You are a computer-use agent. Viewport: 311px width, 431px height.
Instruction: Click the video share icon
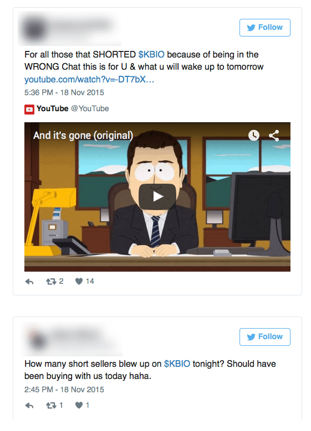coord(274,135)
